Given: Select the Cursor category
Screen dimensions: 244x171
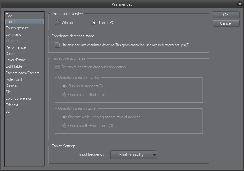Looking at the screenshot, I should 11,54.
